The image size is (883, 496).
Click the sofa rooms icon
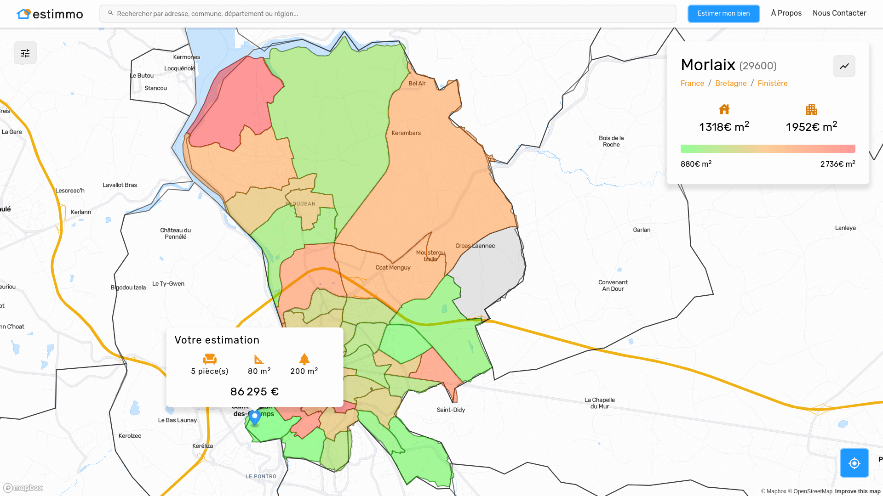210,359
